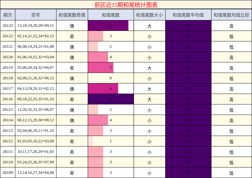This screenshot has width=252, height=178.
Task: Select numbers 09,18,22,25,35+01,10
Action: pyautogui.click(x=36, y=99)
